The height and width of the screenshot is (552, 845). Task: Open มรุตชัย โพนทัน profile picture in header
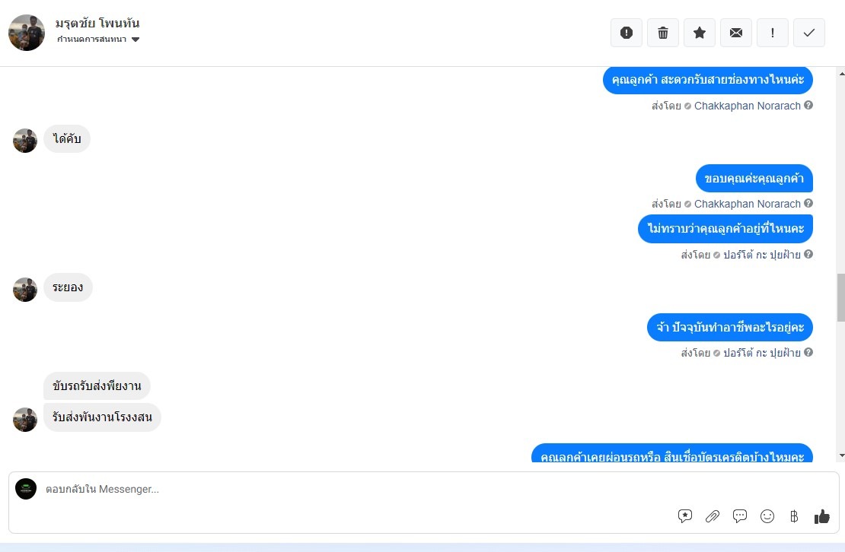(27, 33)
